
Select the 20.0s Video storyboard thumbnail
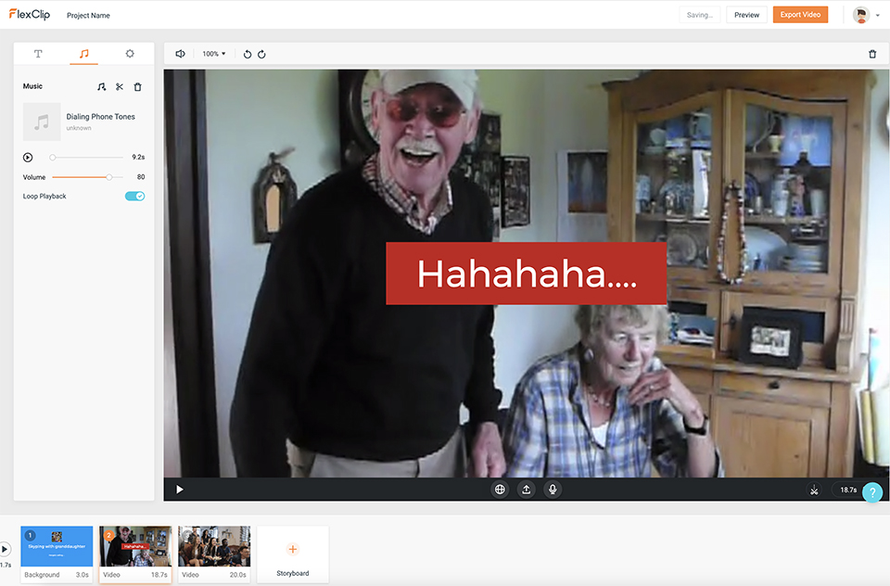click(x=214, y=554)
